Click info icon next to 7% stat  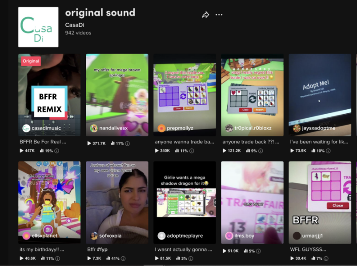(326, 258)
